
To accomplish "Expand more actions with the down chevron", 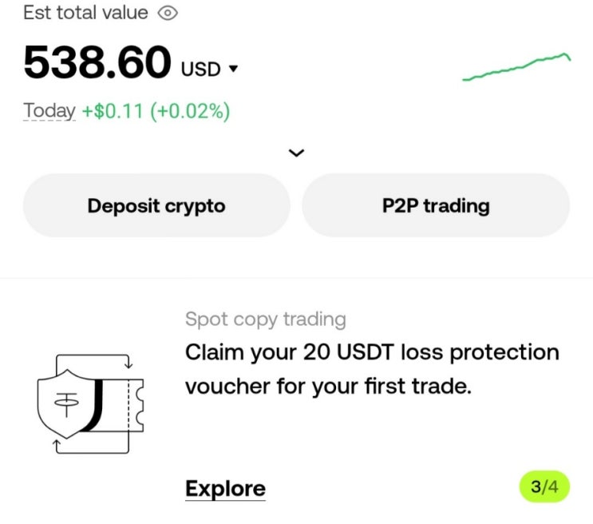I will point(296,153).
